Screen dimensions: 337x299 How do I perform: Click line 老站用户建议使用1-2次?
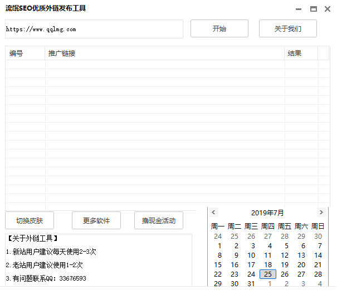(x=47, y=265)
